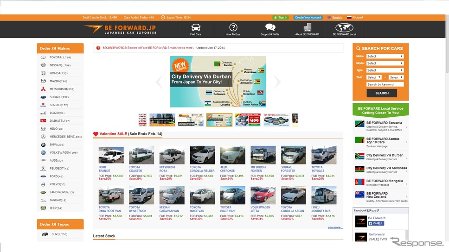
Task: Click the City Delivery Via Durban banner
Action: tap(218, 82)
